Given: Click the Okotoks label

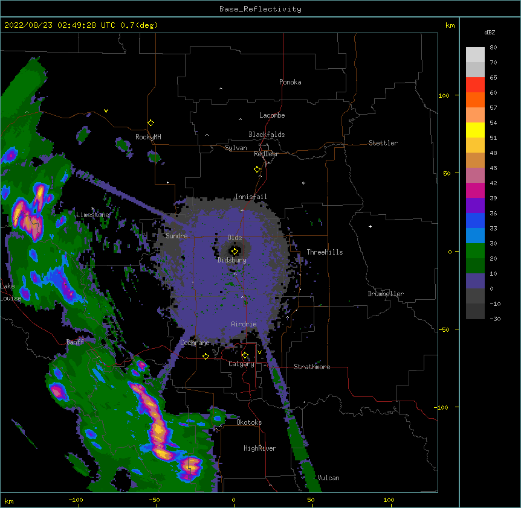Looking at the screenshot, I should [249, 422].
